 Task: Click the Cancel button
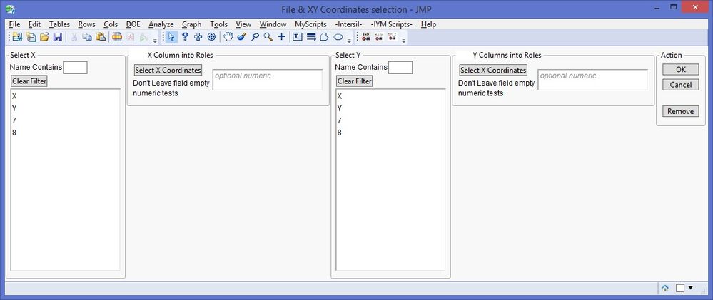tap(680, 85)
